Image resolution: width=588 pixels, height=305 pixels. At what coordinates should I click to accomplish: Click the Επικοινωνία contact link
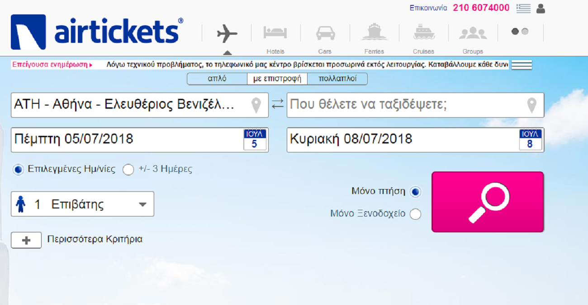428,8
